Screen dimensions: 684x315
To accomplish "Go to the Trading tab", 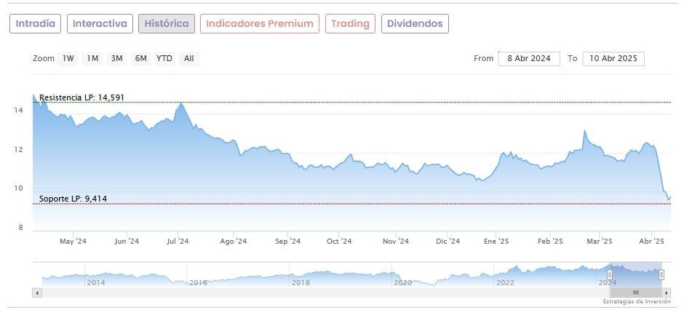I will (x=350, y=24).
